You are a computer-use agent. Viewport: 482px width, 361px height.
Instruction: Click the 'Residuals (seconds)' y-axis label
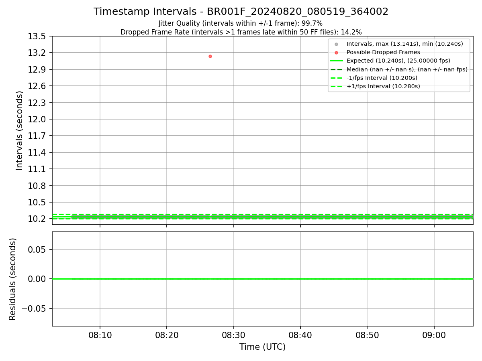13,279
